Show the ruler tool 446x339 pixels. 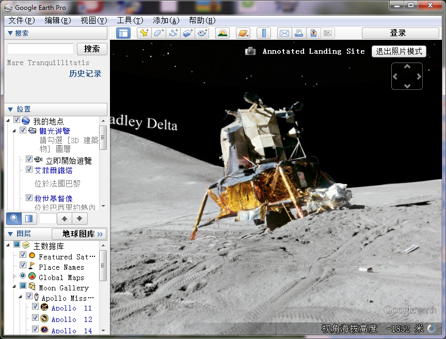(x=264, y=33)
